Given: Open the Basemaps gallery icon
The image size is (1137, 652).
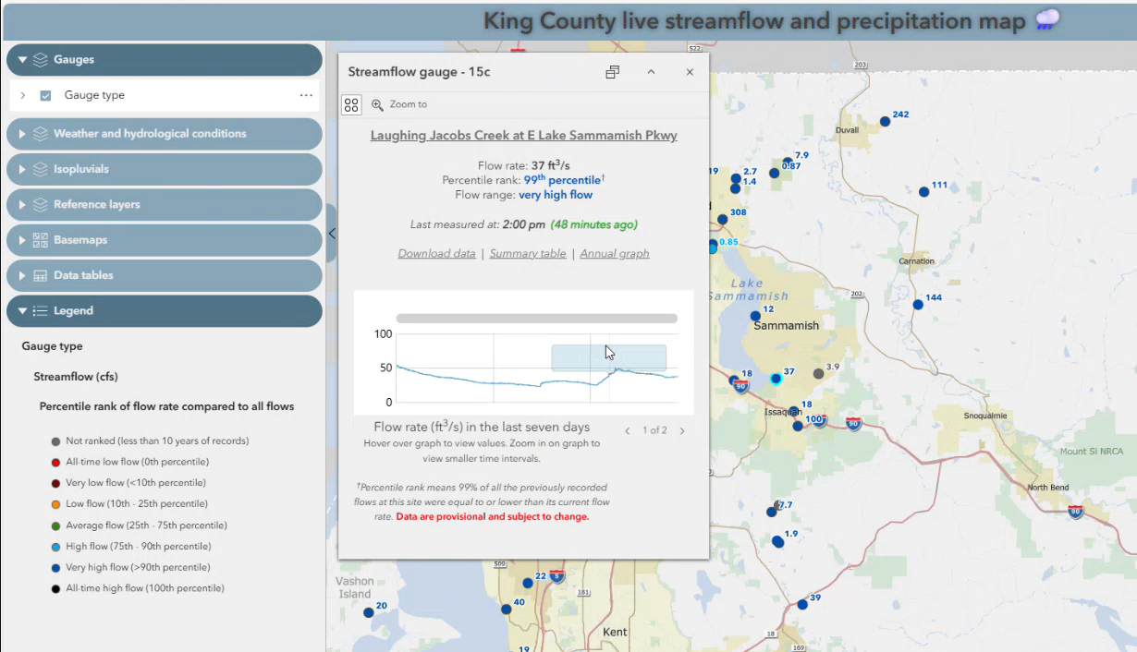Looking at the screenshot, I should [x=39, y=239].
